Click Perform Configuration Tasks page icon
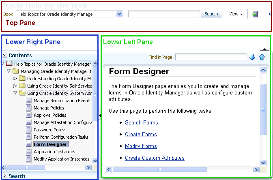Image resolution: width=273 pixels, height=180 pixels. pos(29,137)
